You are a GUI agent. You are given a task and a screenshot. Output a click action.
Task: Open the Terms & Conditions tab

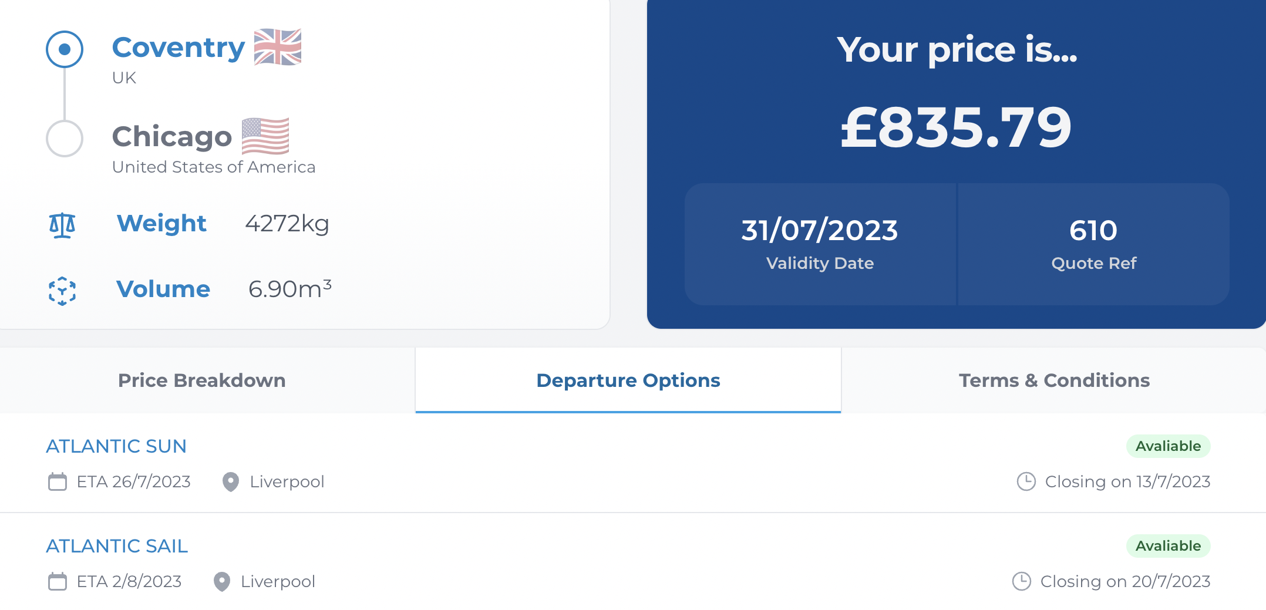[1054, 380]
